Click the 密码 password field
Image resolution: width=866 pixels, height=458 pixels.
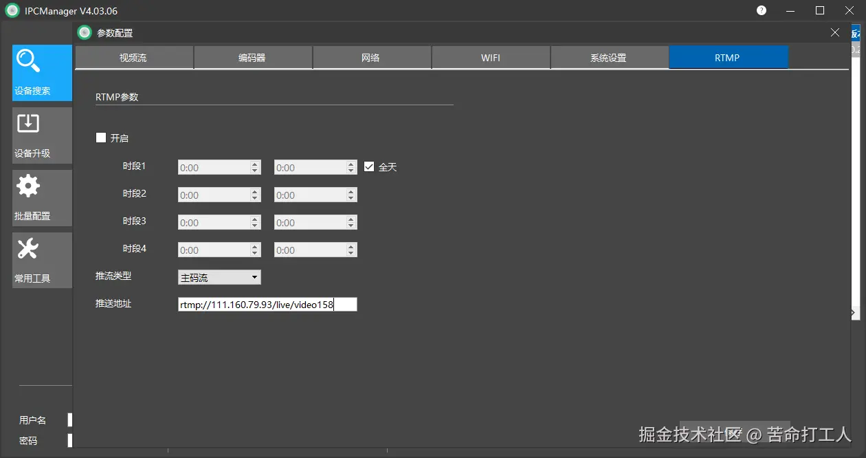click(x=69, y=441)
